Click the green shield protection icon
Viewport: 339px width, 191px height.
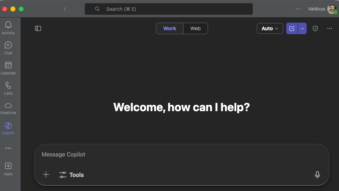(x=315, y=28)
